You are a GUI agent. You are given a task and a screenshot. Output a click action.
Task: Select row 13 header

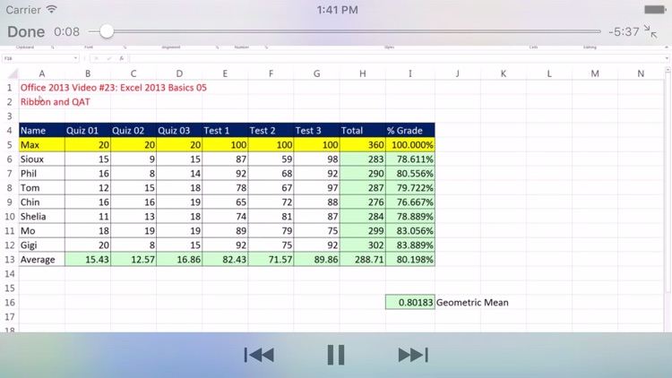pos(10,259)
